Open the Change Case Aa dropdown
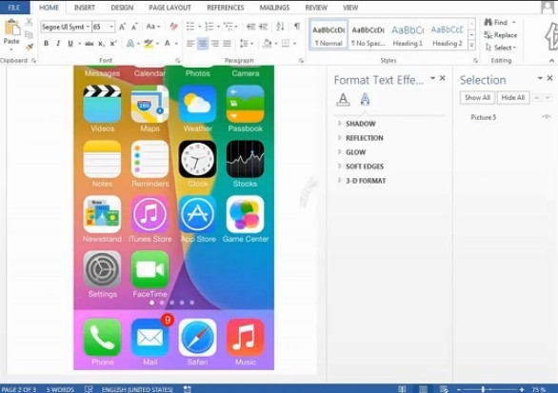 point(153,27)
